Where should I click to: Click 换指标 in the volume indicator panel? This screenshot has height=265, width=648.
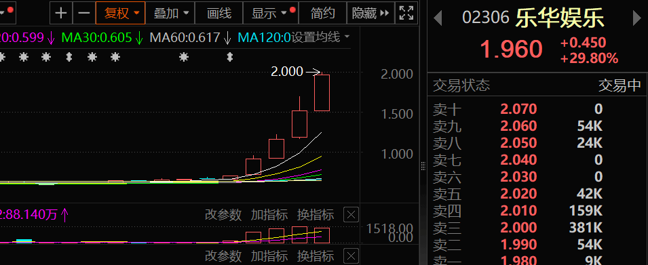(316, 215)
